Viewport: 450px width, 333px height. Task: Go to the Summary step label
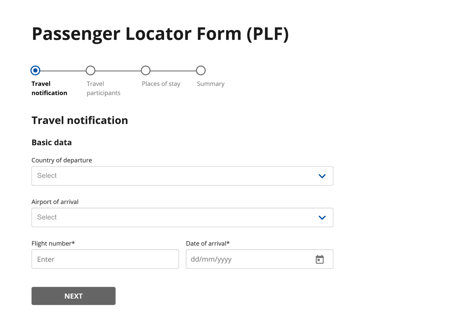[210, 84]
